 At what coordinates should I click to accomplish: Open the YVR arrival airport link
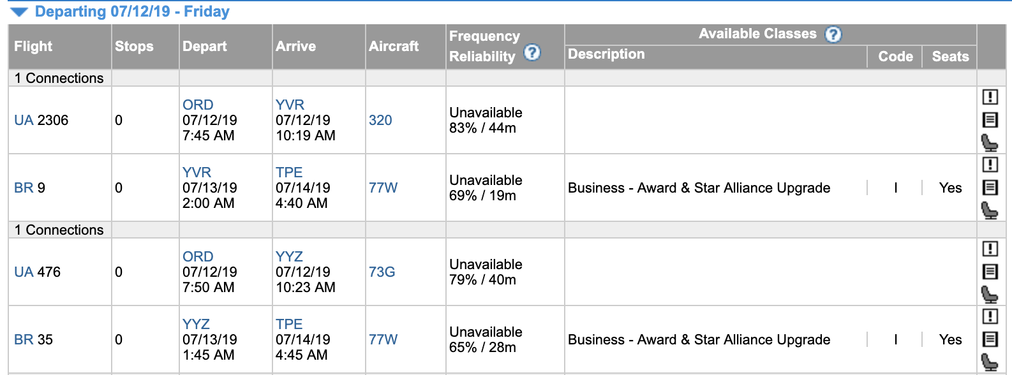[x=290, y=105]
